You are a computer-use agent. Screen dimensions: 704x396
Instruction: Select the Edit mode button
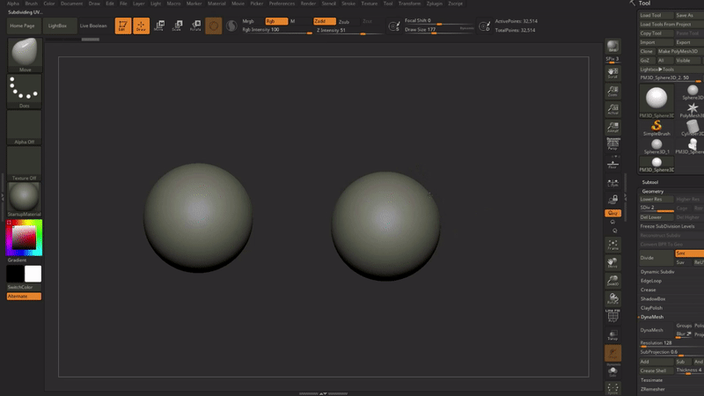[x=122, y=26]
